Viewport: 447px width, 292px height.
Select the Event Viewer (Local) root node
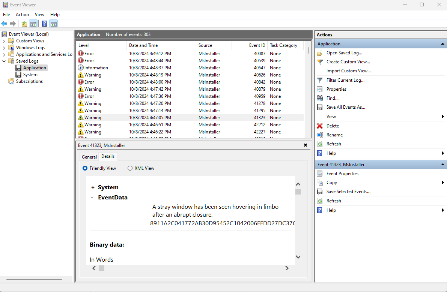coord(29,34)
